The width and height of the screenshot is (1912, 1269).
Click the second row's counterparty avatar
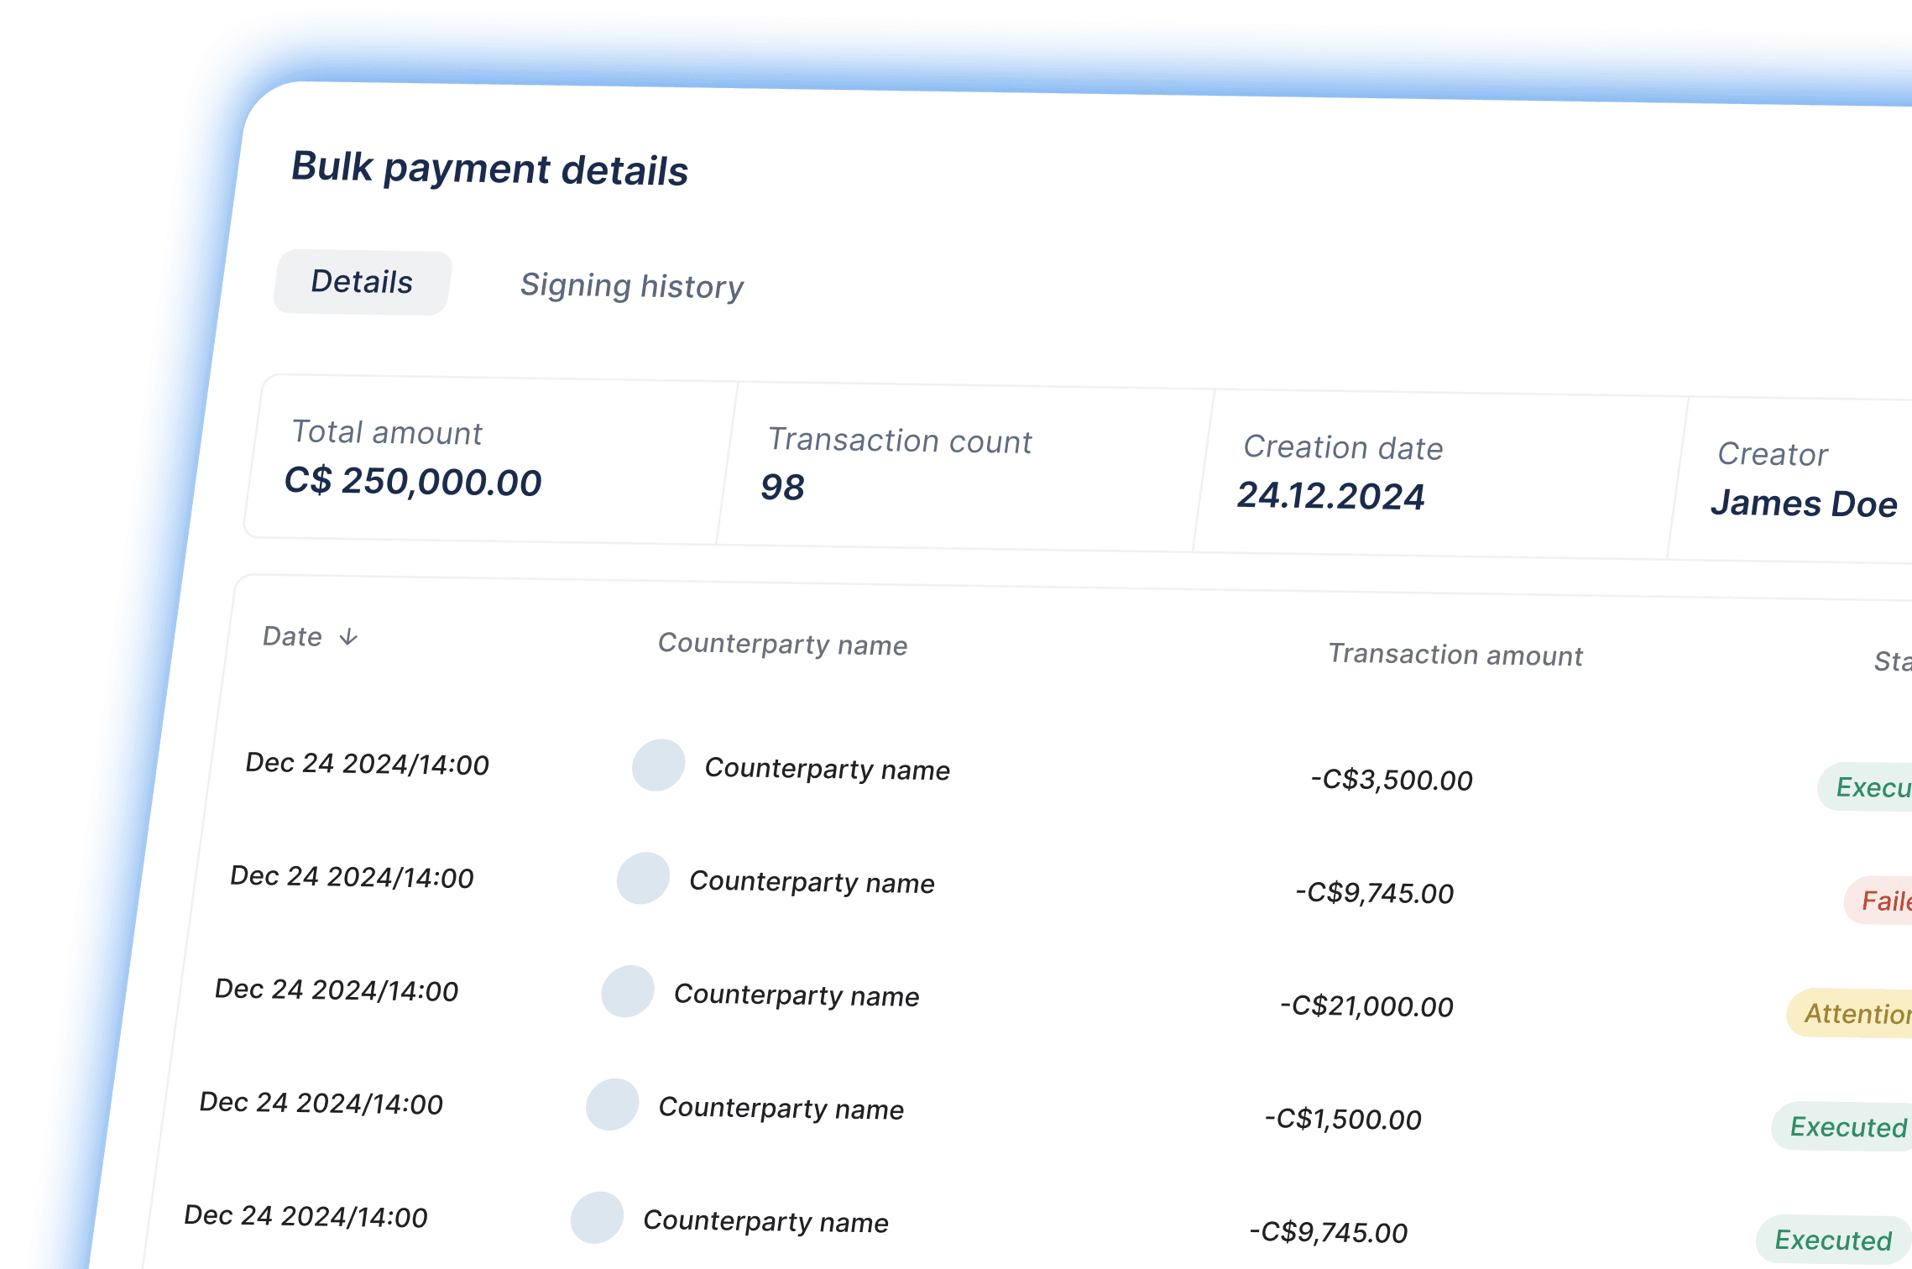pos(643,878)
